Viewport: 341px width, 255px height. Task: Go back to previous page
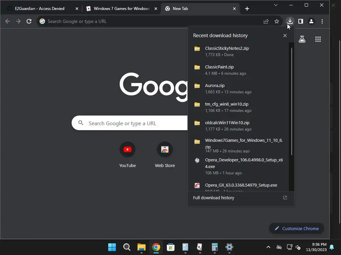pos(8,21)
